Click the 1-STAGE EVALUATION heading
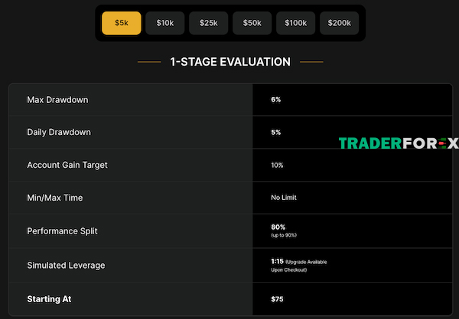The height and width of the screenshot is (319, 459). coord(229,62)
